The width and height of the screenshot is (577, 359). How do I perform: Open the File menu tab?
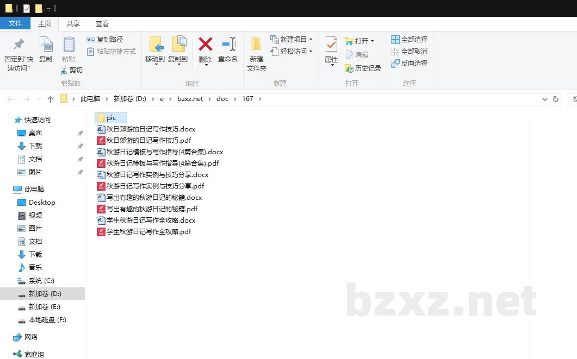(x=15, y=23)
